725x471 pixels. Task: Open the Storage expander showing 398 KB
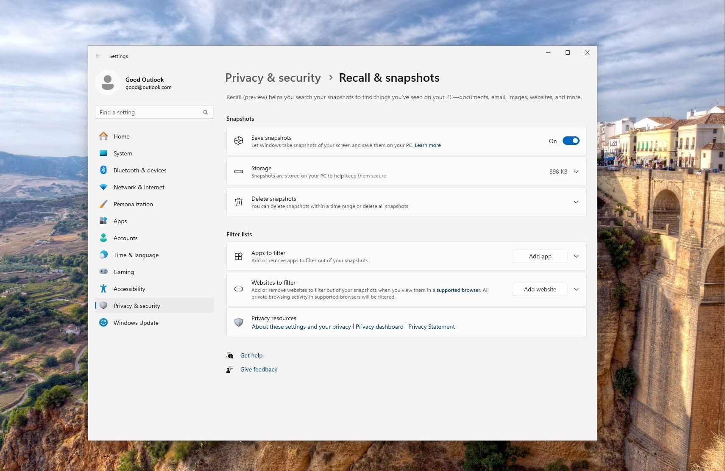click(x=576, y=172)
